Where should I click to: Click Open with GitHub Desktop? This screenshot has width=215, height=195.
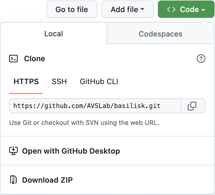pos(71,151)
